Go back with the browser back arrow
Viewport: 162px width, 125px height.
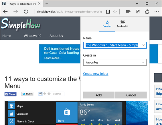(x=5, y=12)
